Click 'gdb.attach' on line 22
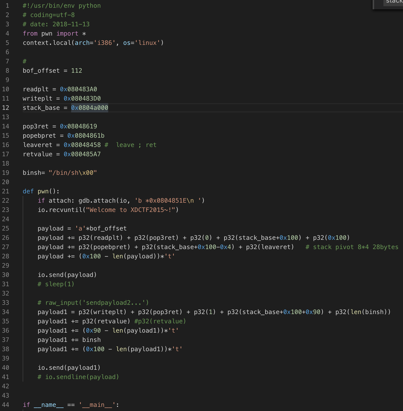Viewport: 403px width, 411px height. point(97,201)
